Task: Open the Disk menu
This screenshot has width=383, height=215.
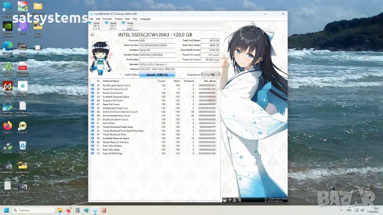Action: click(127, 19)
